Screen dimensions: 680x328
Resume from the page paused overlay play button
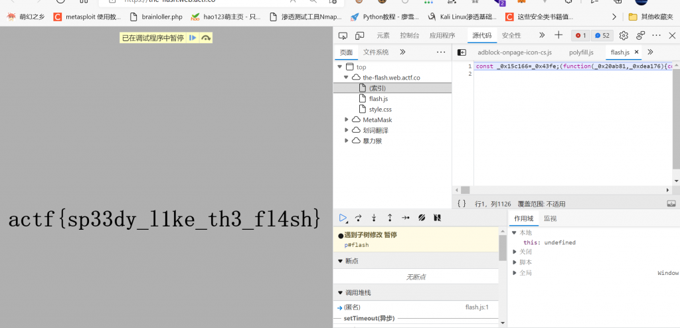(193, 39)
